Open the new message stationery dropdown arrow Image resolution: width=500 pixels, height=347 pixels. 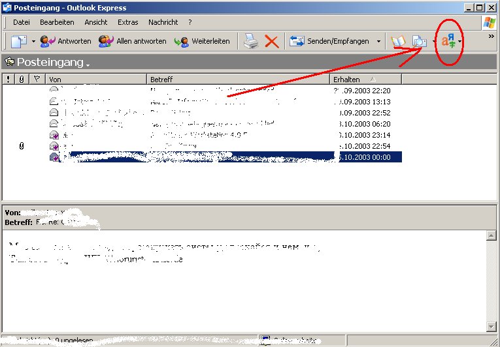[33, 41]
